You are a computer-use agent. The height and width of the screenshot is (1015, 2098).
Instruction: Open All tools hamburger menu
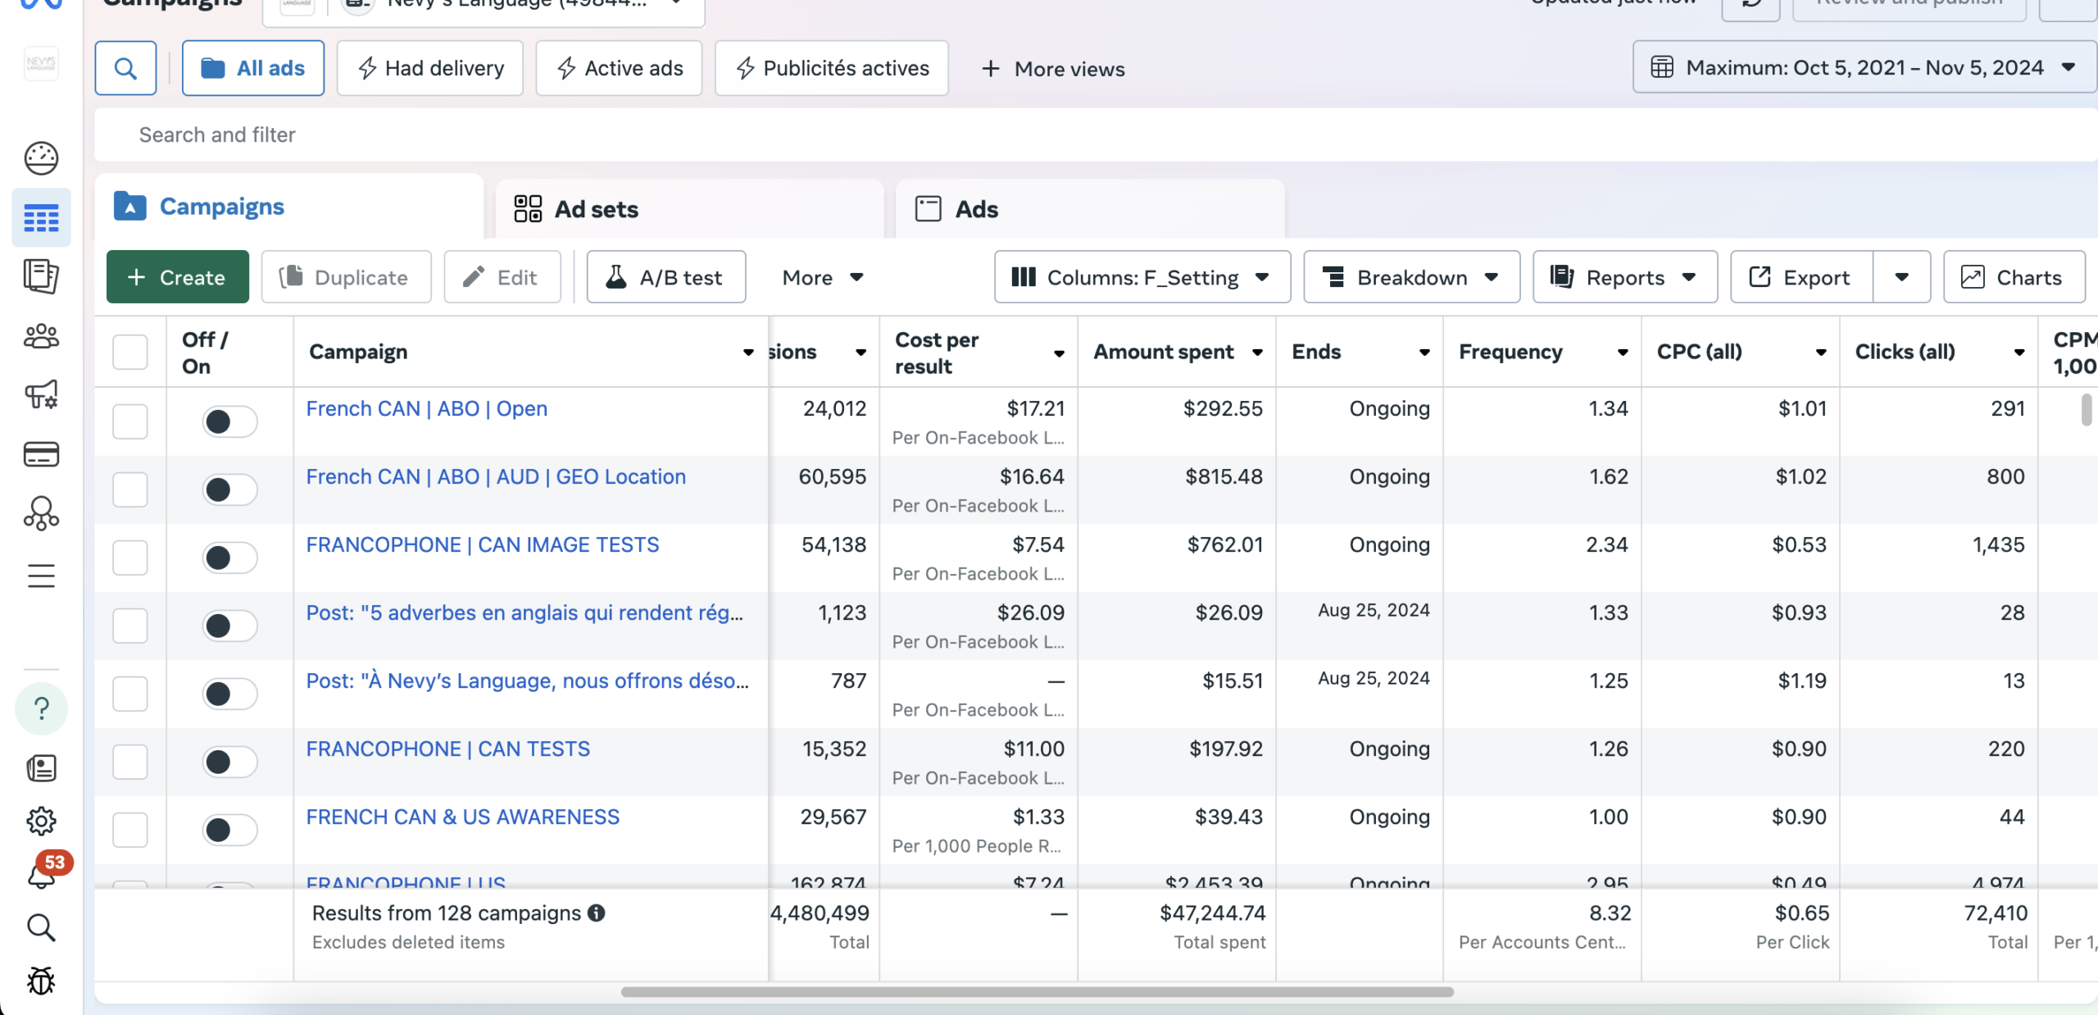[41, 576]
